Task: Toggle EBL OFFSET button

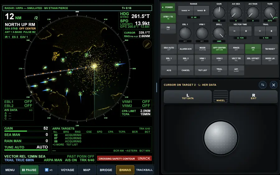Action: [253, 59]
